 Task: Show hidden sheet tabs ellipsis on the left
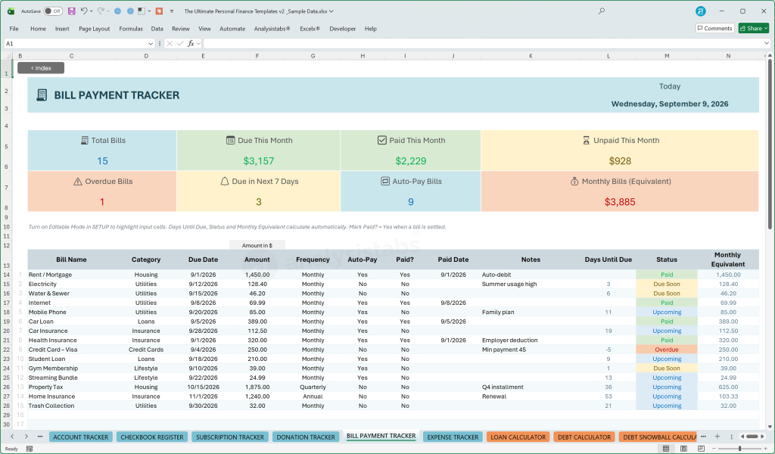(x=40, y=437)
